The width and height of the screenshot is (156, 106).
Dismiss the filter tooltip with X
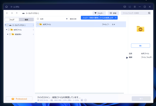click(116, 18)
